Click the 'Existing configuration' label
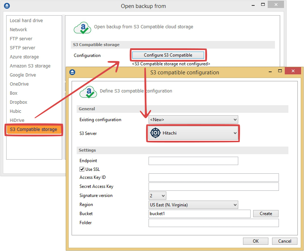 100,120
